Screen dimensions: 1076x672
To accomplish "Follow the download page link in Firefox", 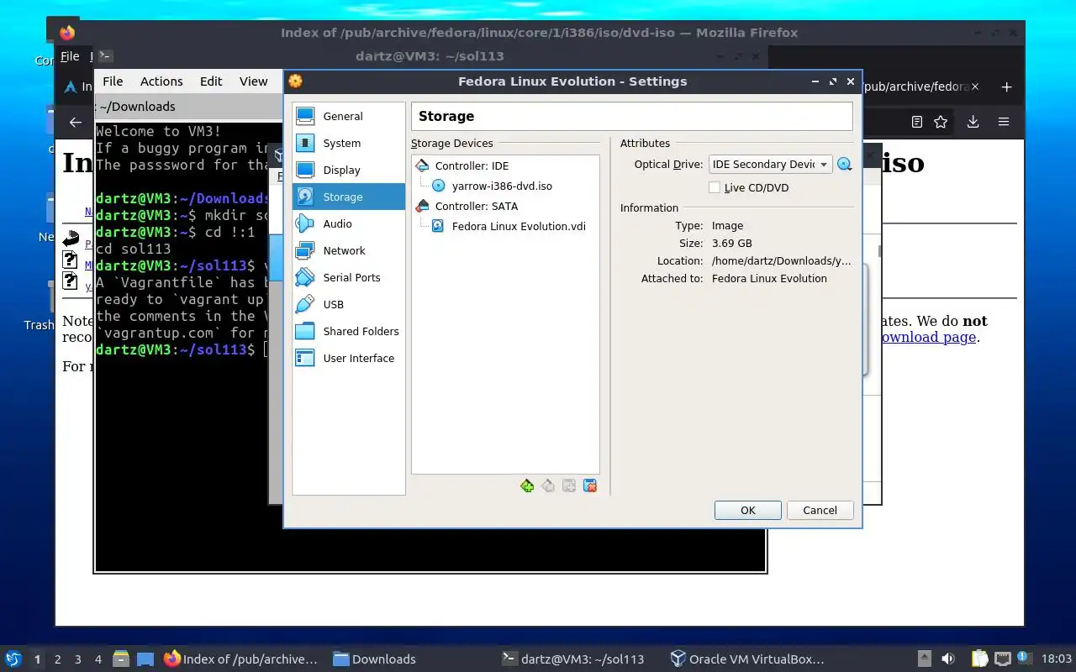I will [x=927, y=337].
